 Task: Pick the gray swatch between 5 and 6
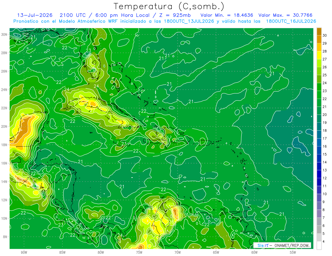click(319, 229)
